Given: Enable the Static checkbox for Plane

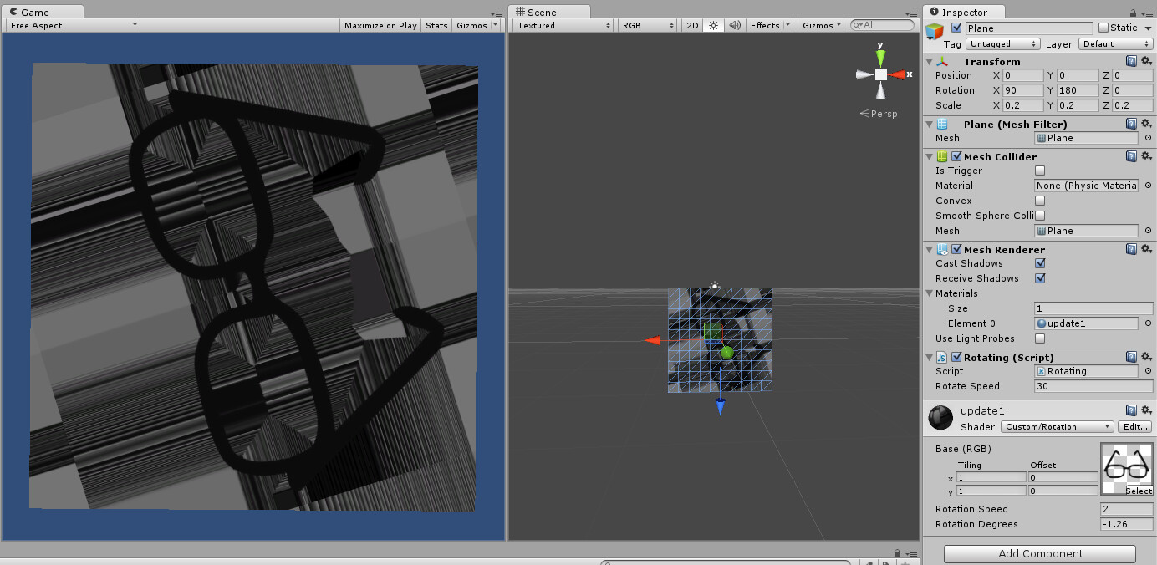Looking at the screenshot, I should pos(1101,28).
